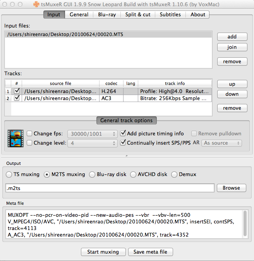Go to the Blu-ray tab

(x=106, y=14)
